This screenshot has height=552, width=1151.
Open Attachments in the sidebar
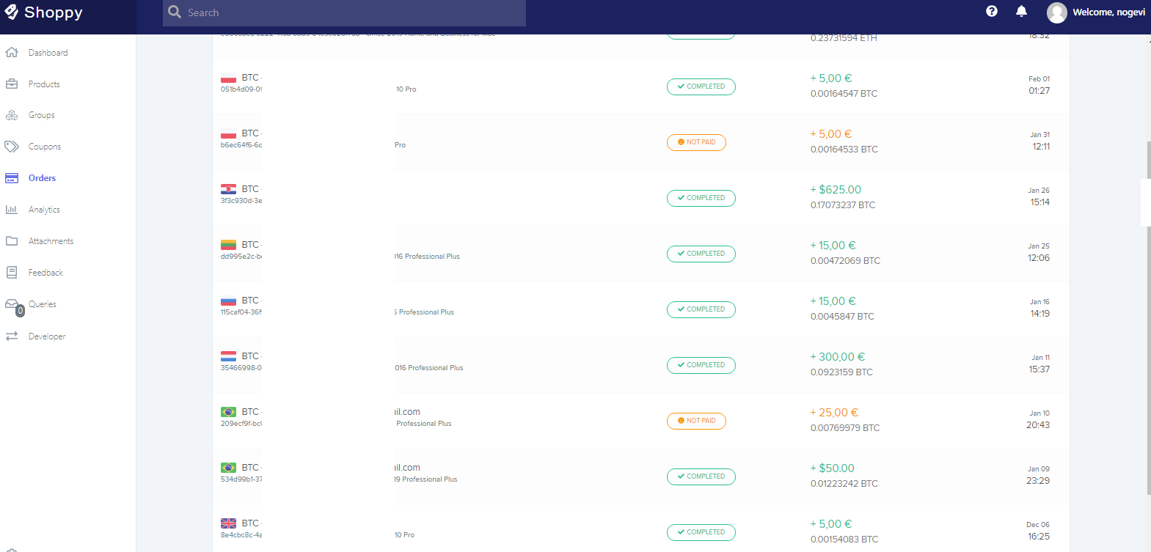(51, 241)
